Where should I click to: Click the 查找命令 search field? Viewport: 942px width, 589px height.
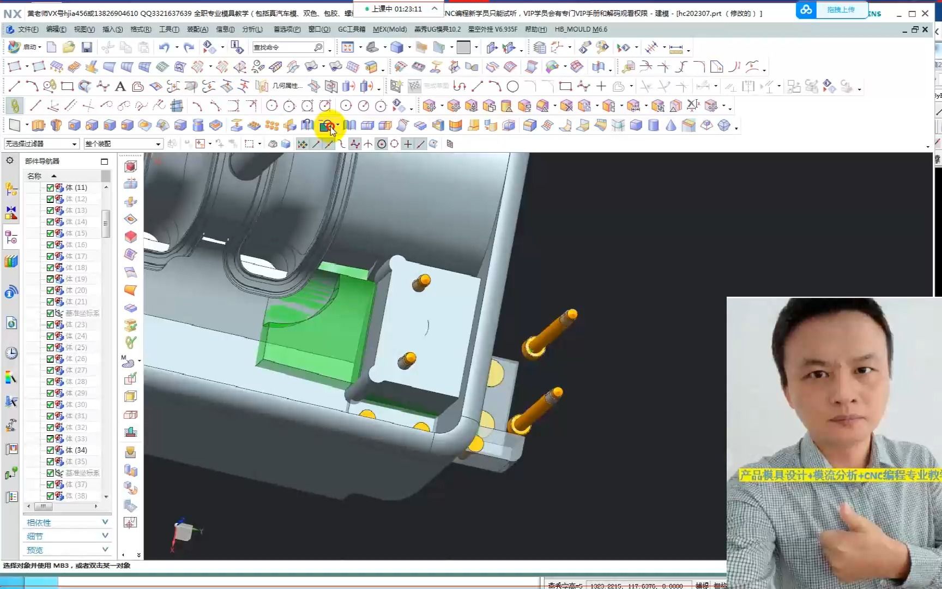click(288, 47)
